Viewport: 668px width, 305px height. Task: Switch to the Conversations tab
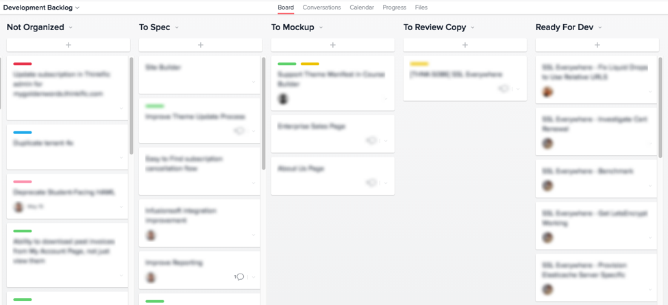pos(321,8)
